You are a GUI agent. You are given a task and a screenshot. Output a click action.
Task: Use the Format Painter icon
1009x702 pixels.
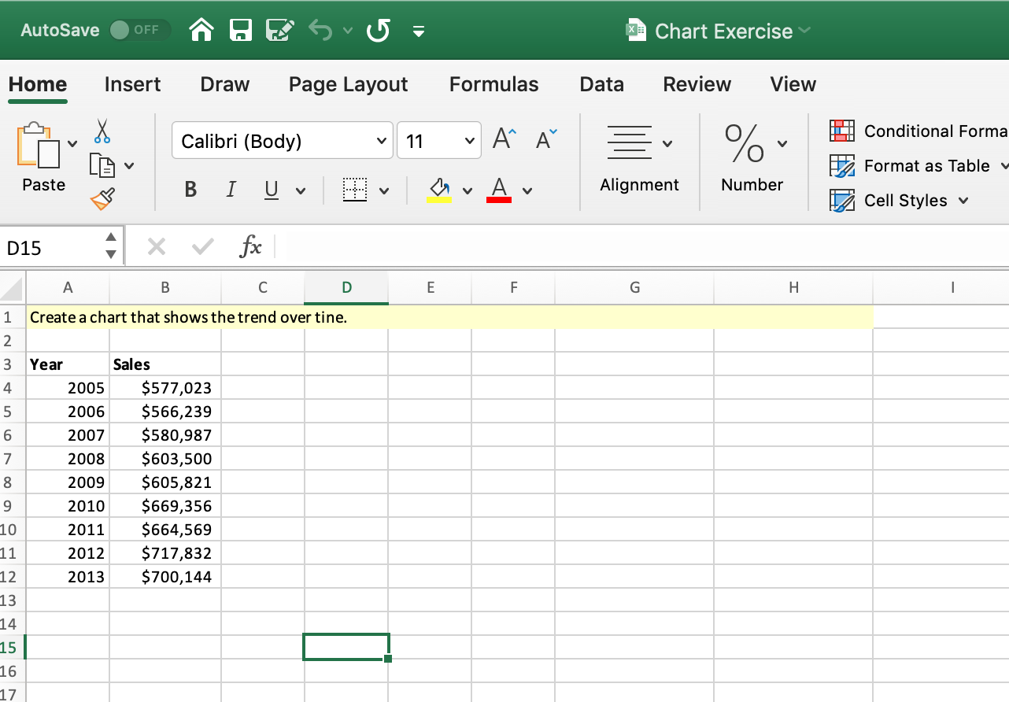[101, 198]
